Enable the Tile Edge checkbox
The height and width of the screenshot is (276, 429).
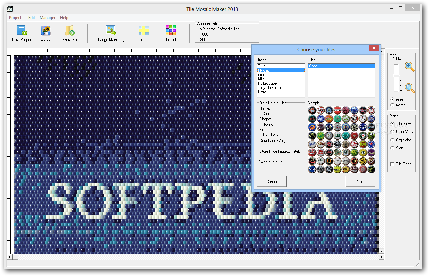pos(392,164)
